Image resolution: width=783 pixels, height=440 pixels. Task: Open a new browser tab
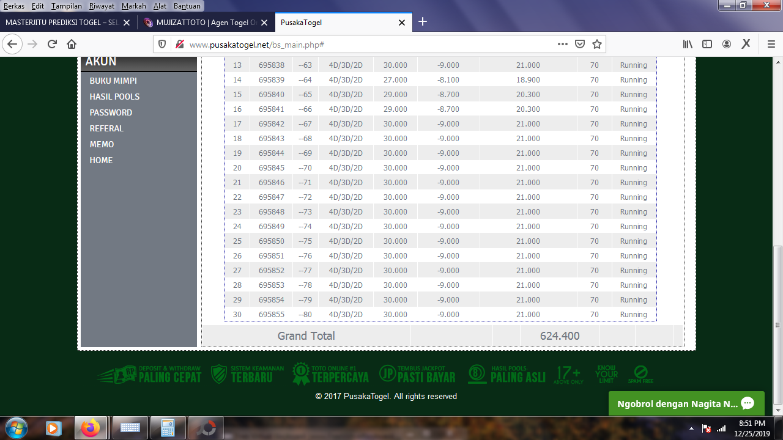(423, 22)
